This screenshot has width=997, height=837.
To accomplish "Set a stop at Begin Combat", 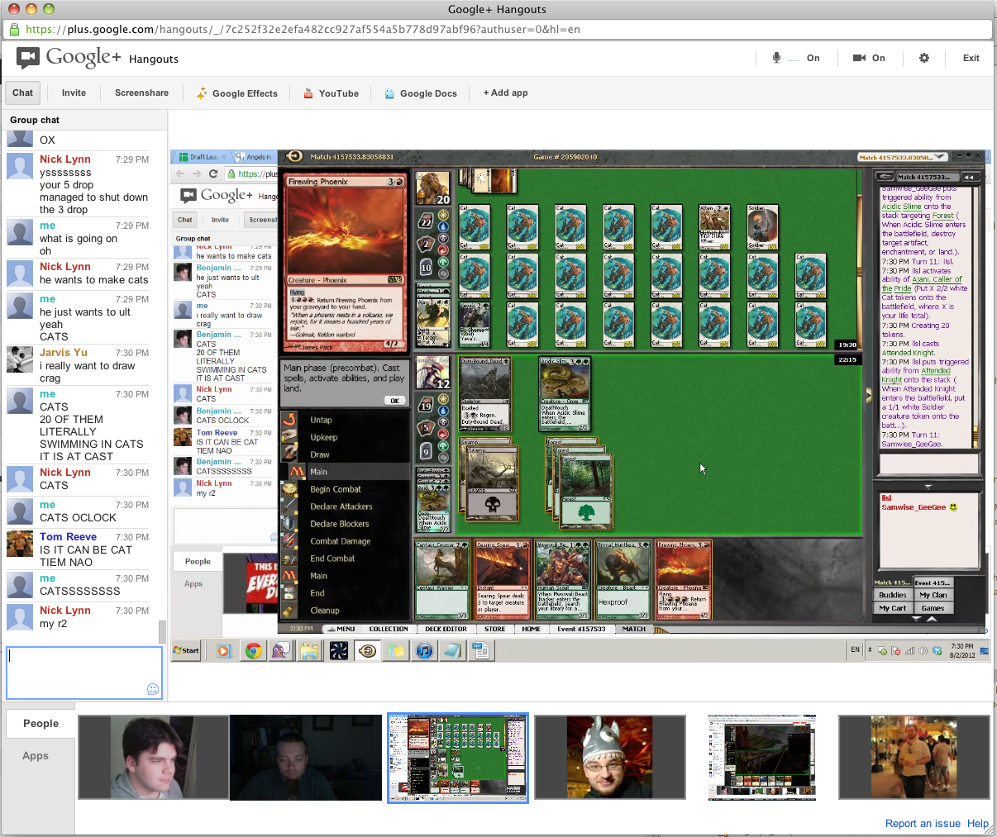I will click(x=289, y=489).
